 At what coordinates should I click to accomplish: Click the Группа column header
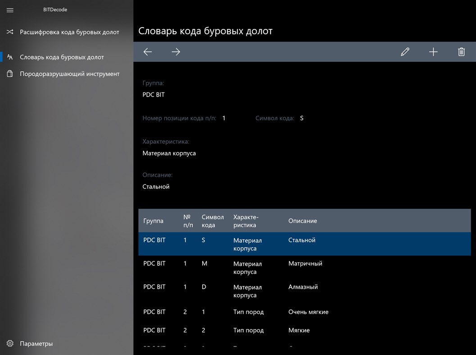tap(153, 221)
